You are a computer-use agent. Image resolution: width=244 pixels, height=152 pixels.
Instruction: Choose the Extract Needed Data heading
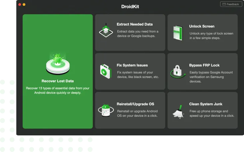pos(134,24)
